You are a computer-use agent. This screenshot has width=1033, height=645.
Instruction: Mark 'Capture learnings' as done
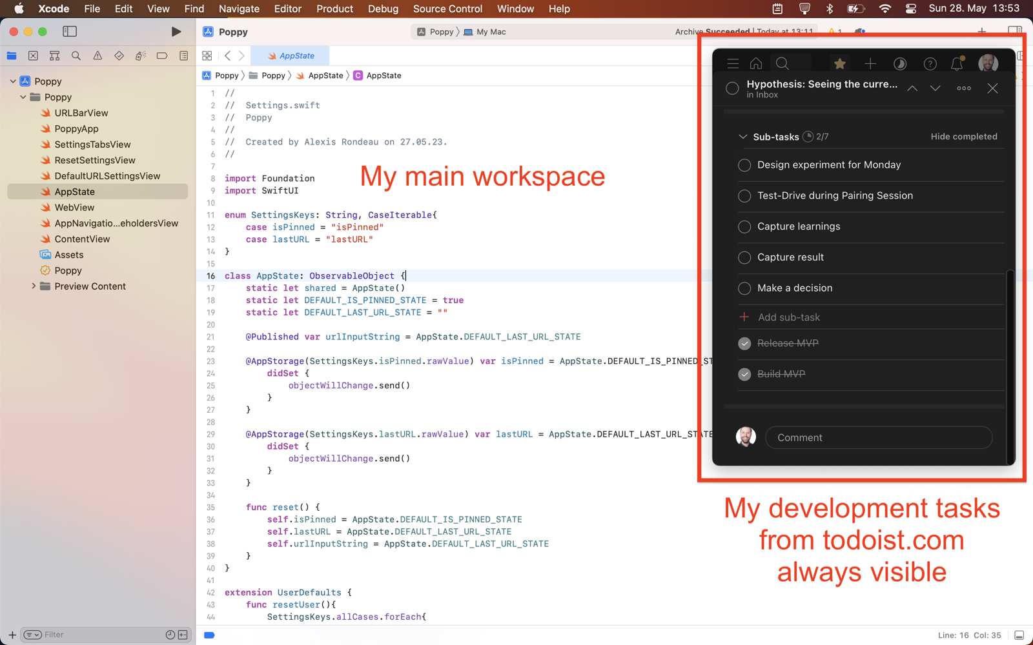point(744,227)
